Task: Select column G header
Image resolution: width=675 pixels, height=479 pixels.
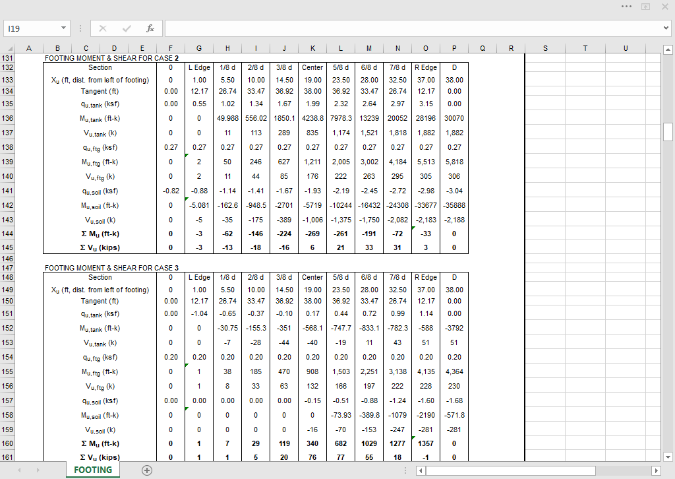Action: click(x=199, y=48)
